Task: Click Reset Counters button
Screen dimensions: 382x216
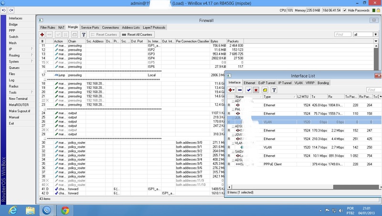Action: (104, 34)
